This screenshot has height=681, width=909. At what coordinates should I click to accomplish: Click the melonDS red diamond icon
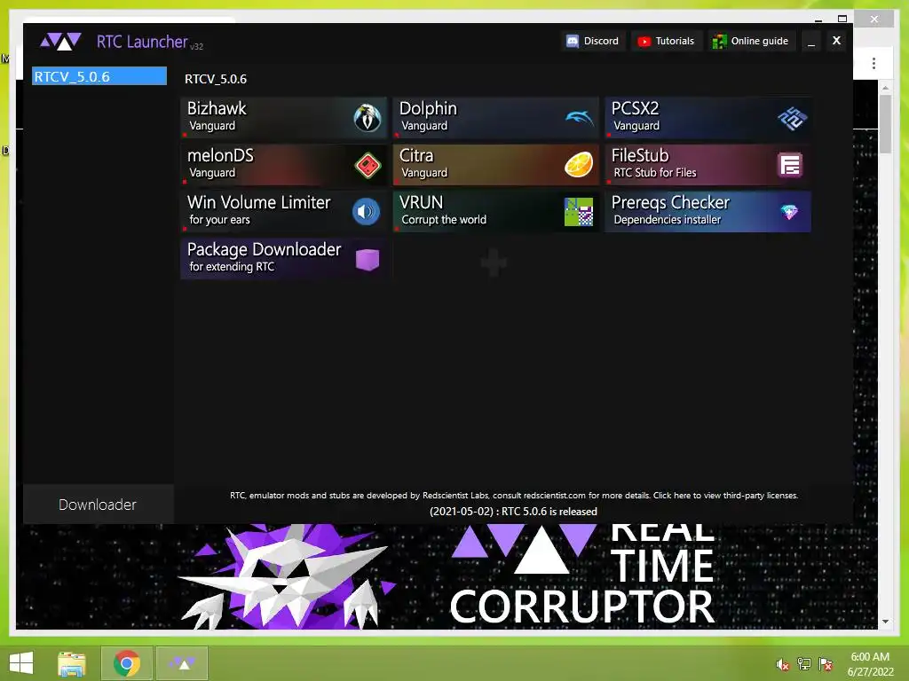(367, 166)
